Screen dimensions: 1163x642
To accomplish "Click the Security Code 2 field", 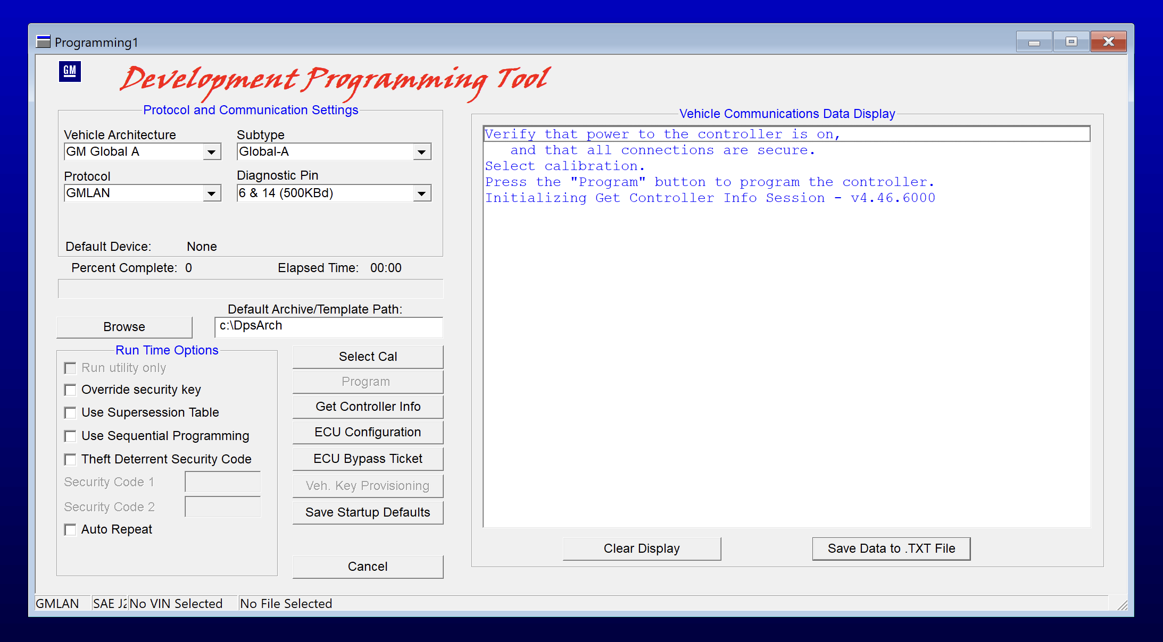I will [223, 507].
